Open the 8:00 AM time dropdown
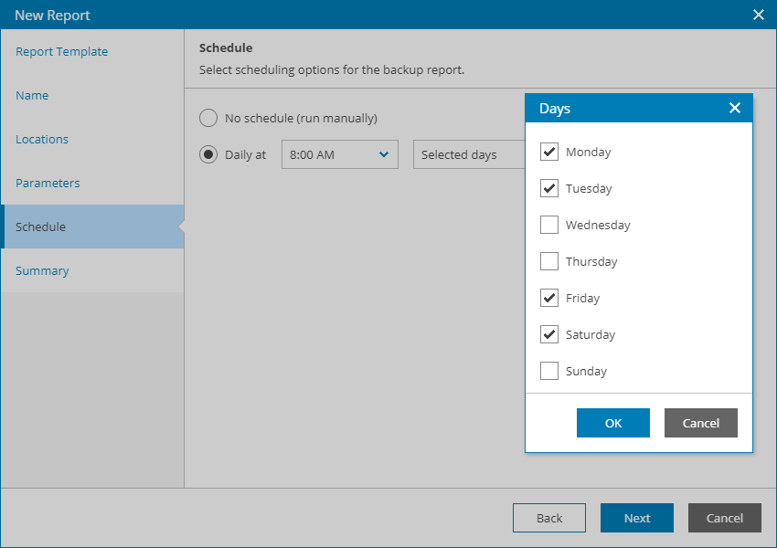The height and width of the screenshot is (548, 777). [x=339, y=154]
